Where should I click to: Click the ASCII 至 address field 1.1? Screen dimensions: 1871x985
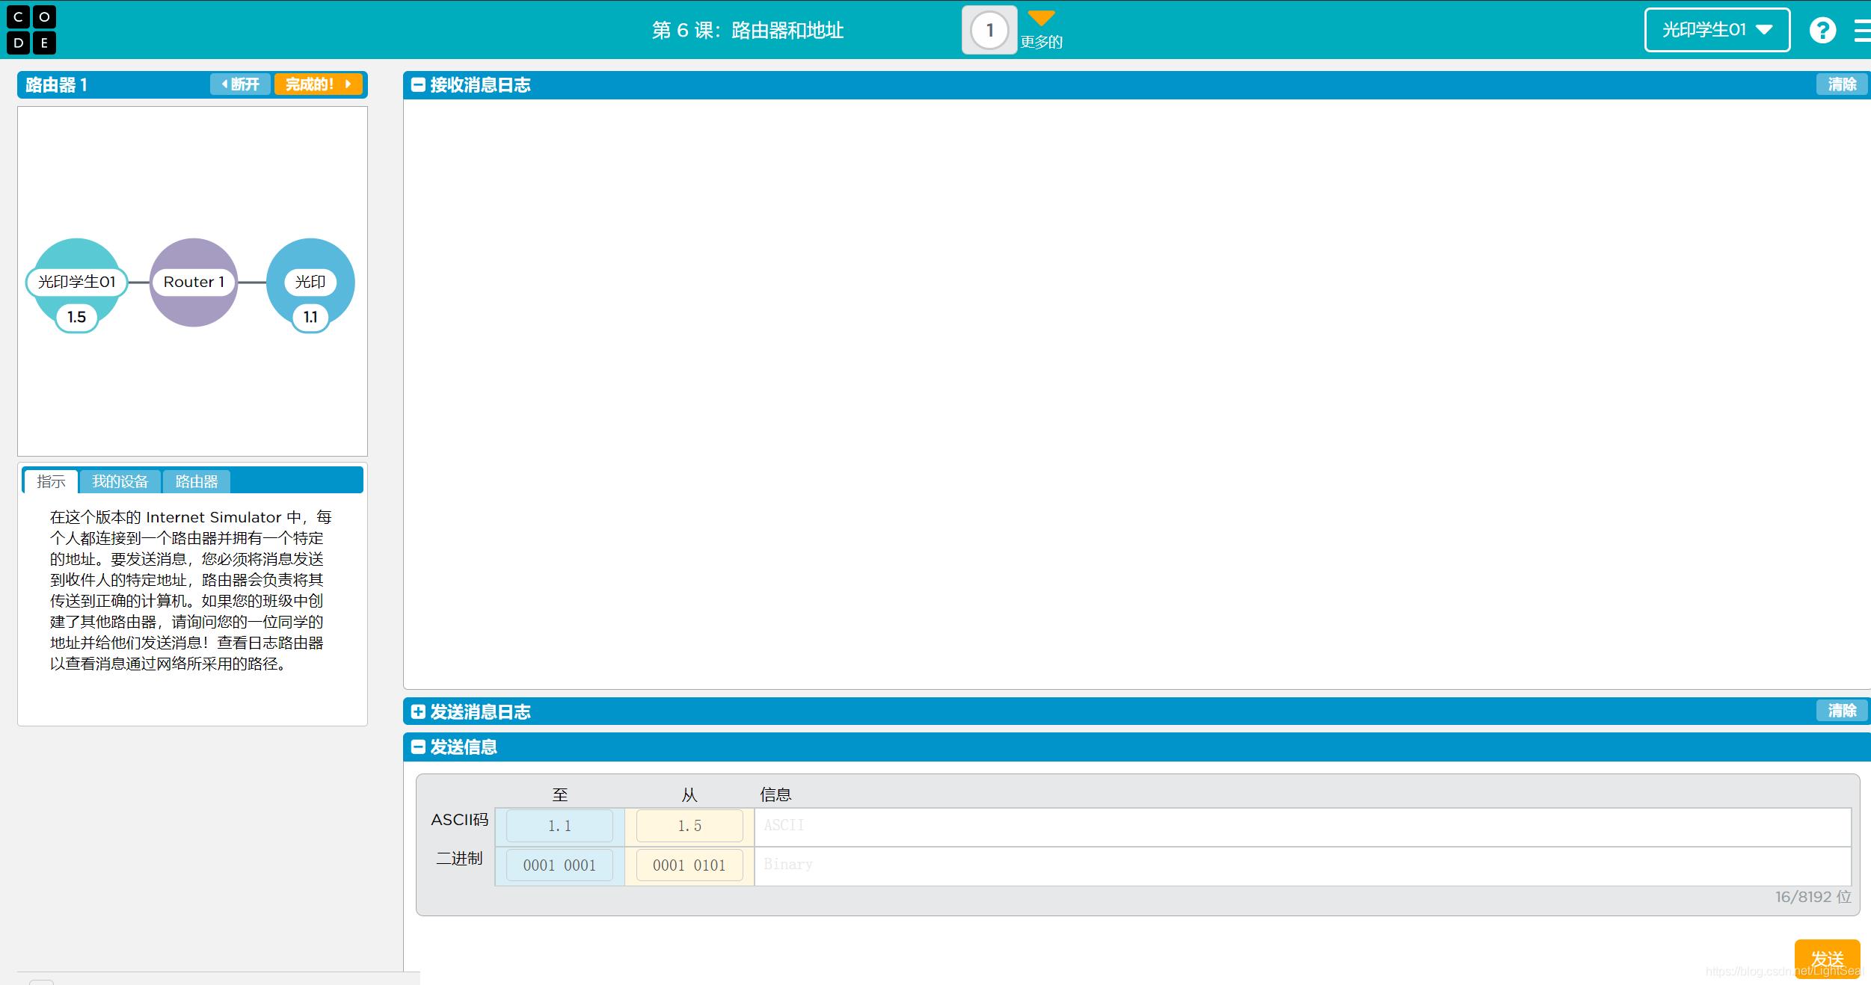click(559, 826)
